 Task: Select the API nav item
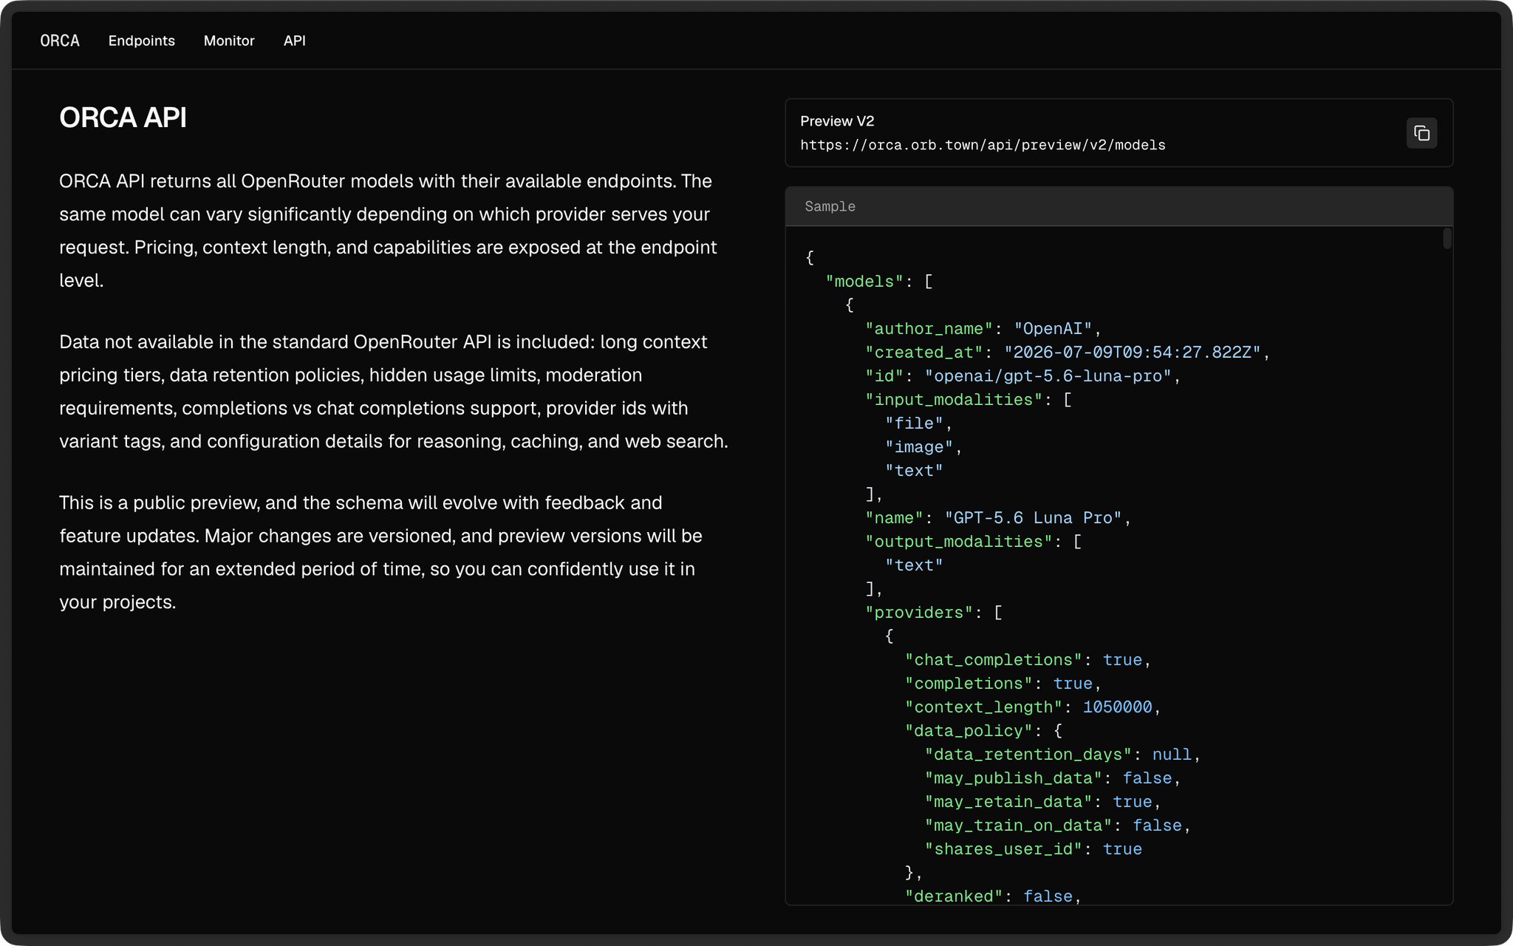click(295, 41)
